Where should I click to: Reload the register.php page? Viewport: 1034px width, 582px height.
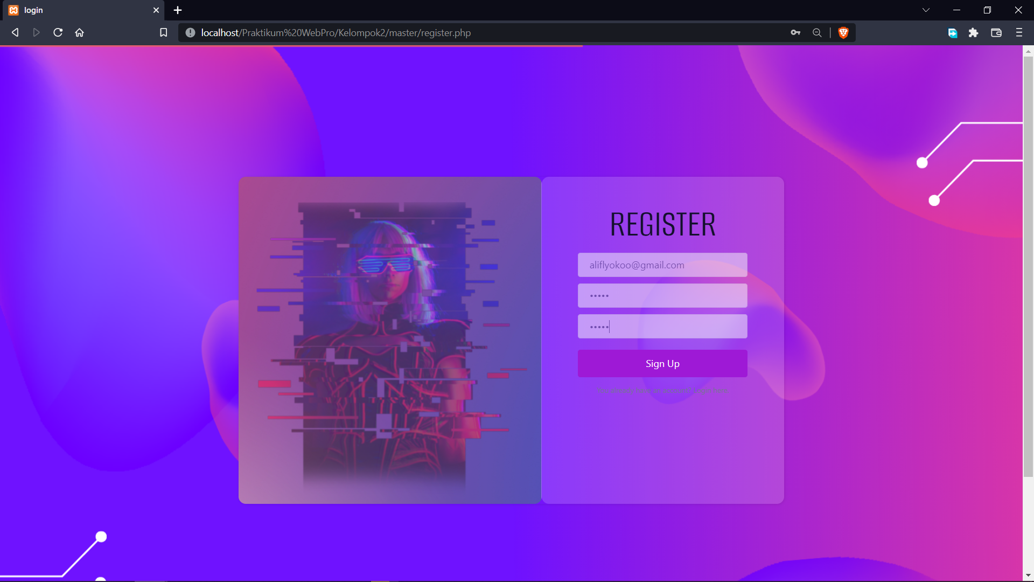point(58,32)
